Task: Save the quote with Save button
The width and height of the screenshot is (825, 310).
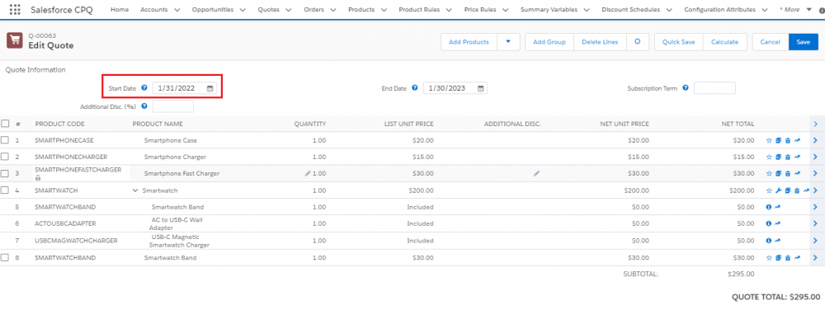Action: pyautogui.click(x=804, y=42)
